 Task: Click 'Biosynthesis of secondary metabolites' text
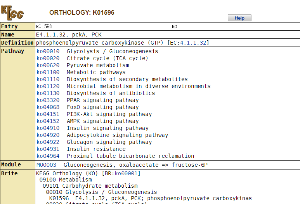127,79
